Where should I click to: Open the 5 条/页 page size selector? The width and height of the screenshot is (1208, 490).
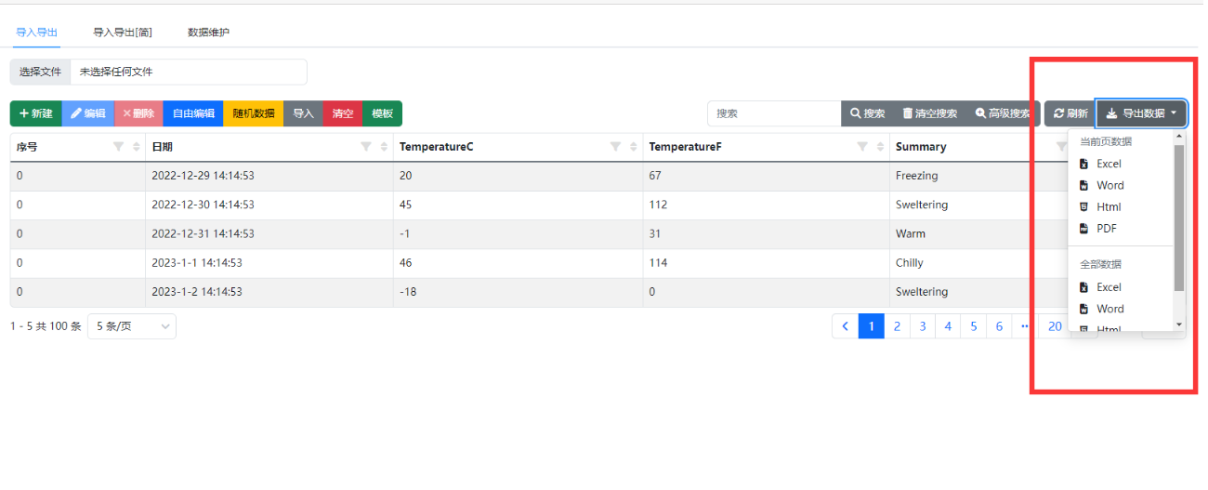(x=131, y=326)
